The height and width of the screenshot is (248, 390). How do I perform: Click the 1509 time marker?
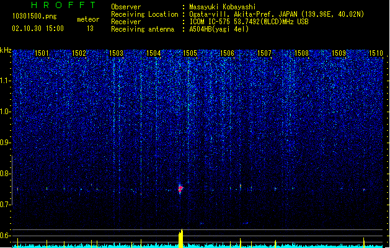(339, 53)
